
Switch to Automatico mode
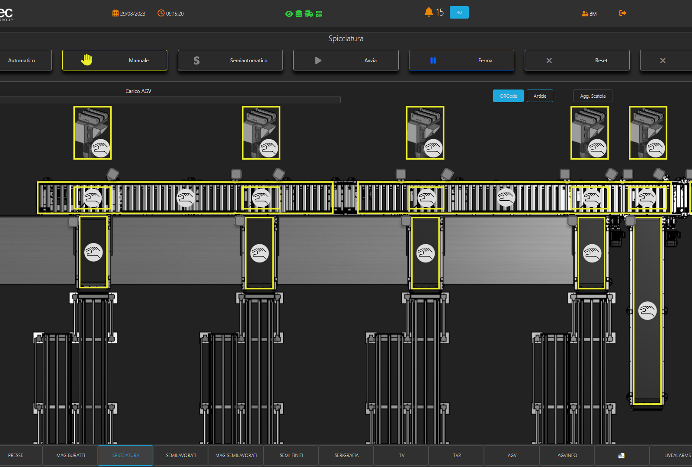tap(25, 60)
